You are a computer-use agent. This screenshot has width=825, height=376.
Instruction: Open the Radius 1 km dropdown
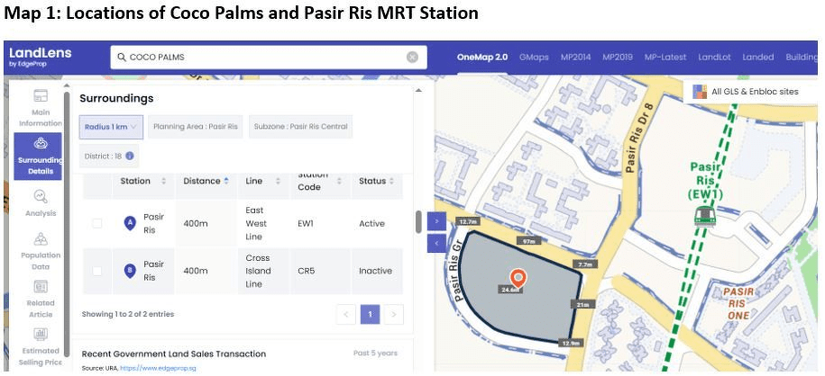point(111,127)
